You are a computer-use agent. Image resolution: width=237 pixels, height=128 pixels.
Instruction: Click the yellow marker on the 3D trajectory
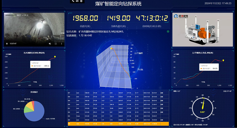[x=111, y=48]
